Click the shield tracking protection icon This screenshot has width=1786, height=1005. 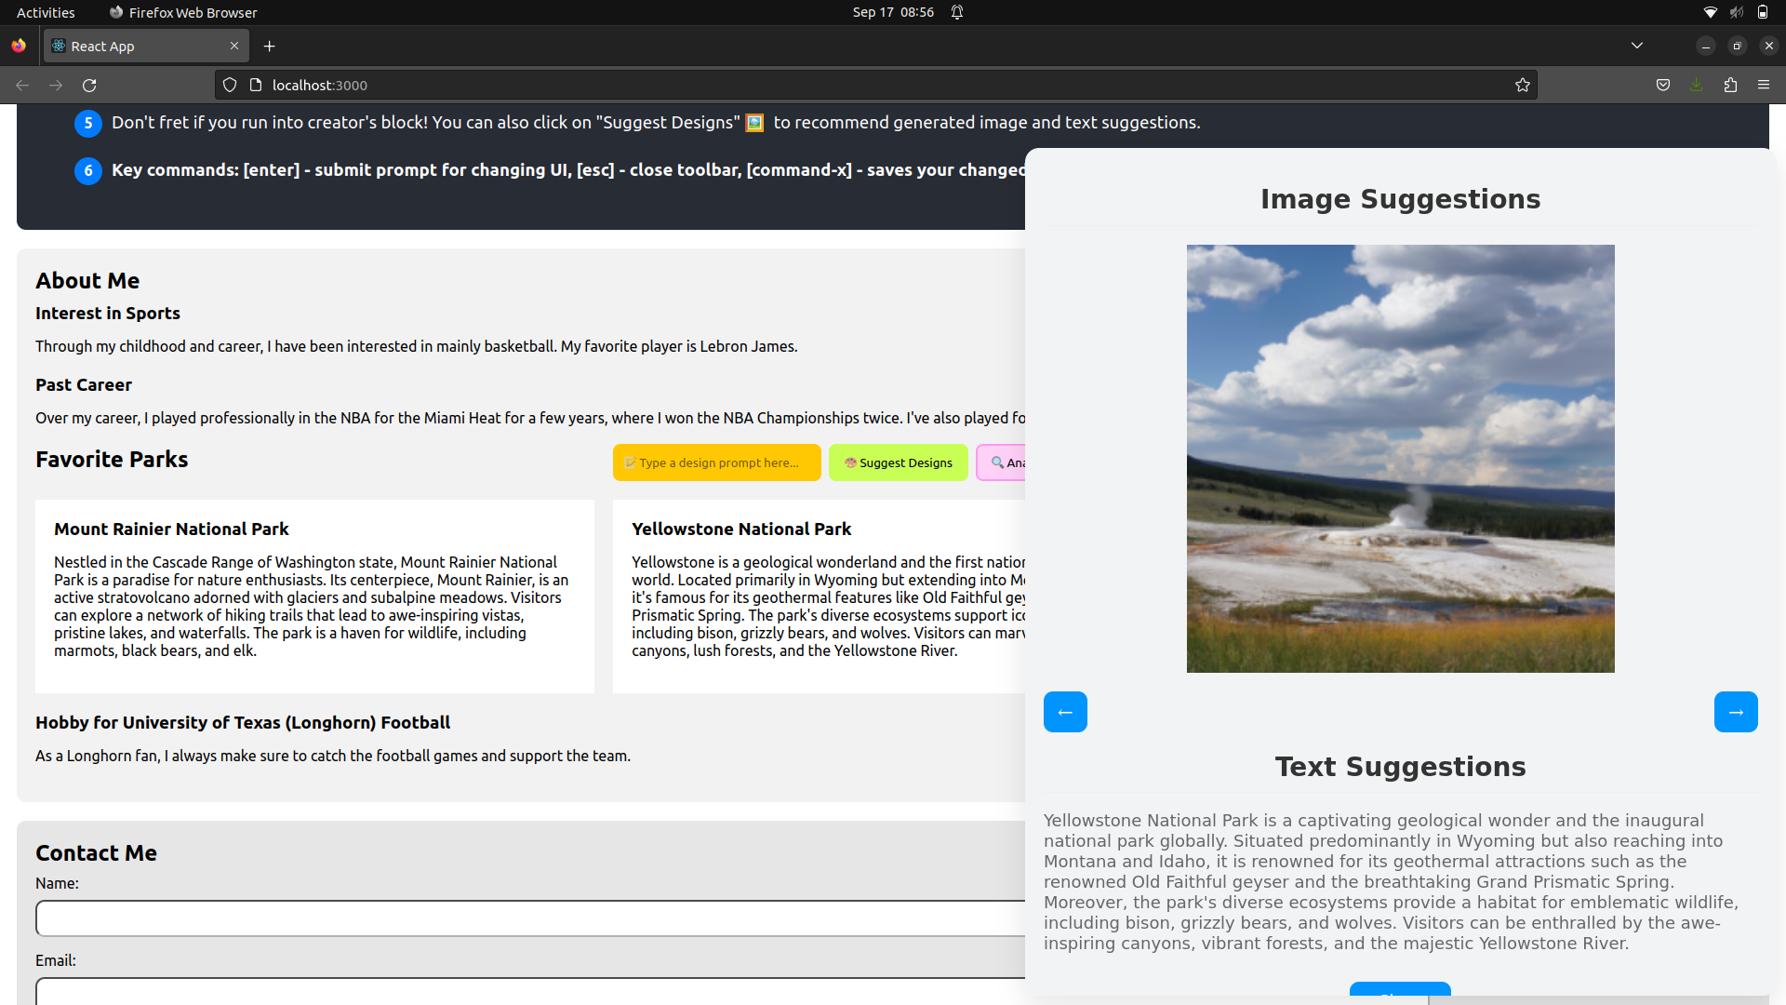point(230,85)
